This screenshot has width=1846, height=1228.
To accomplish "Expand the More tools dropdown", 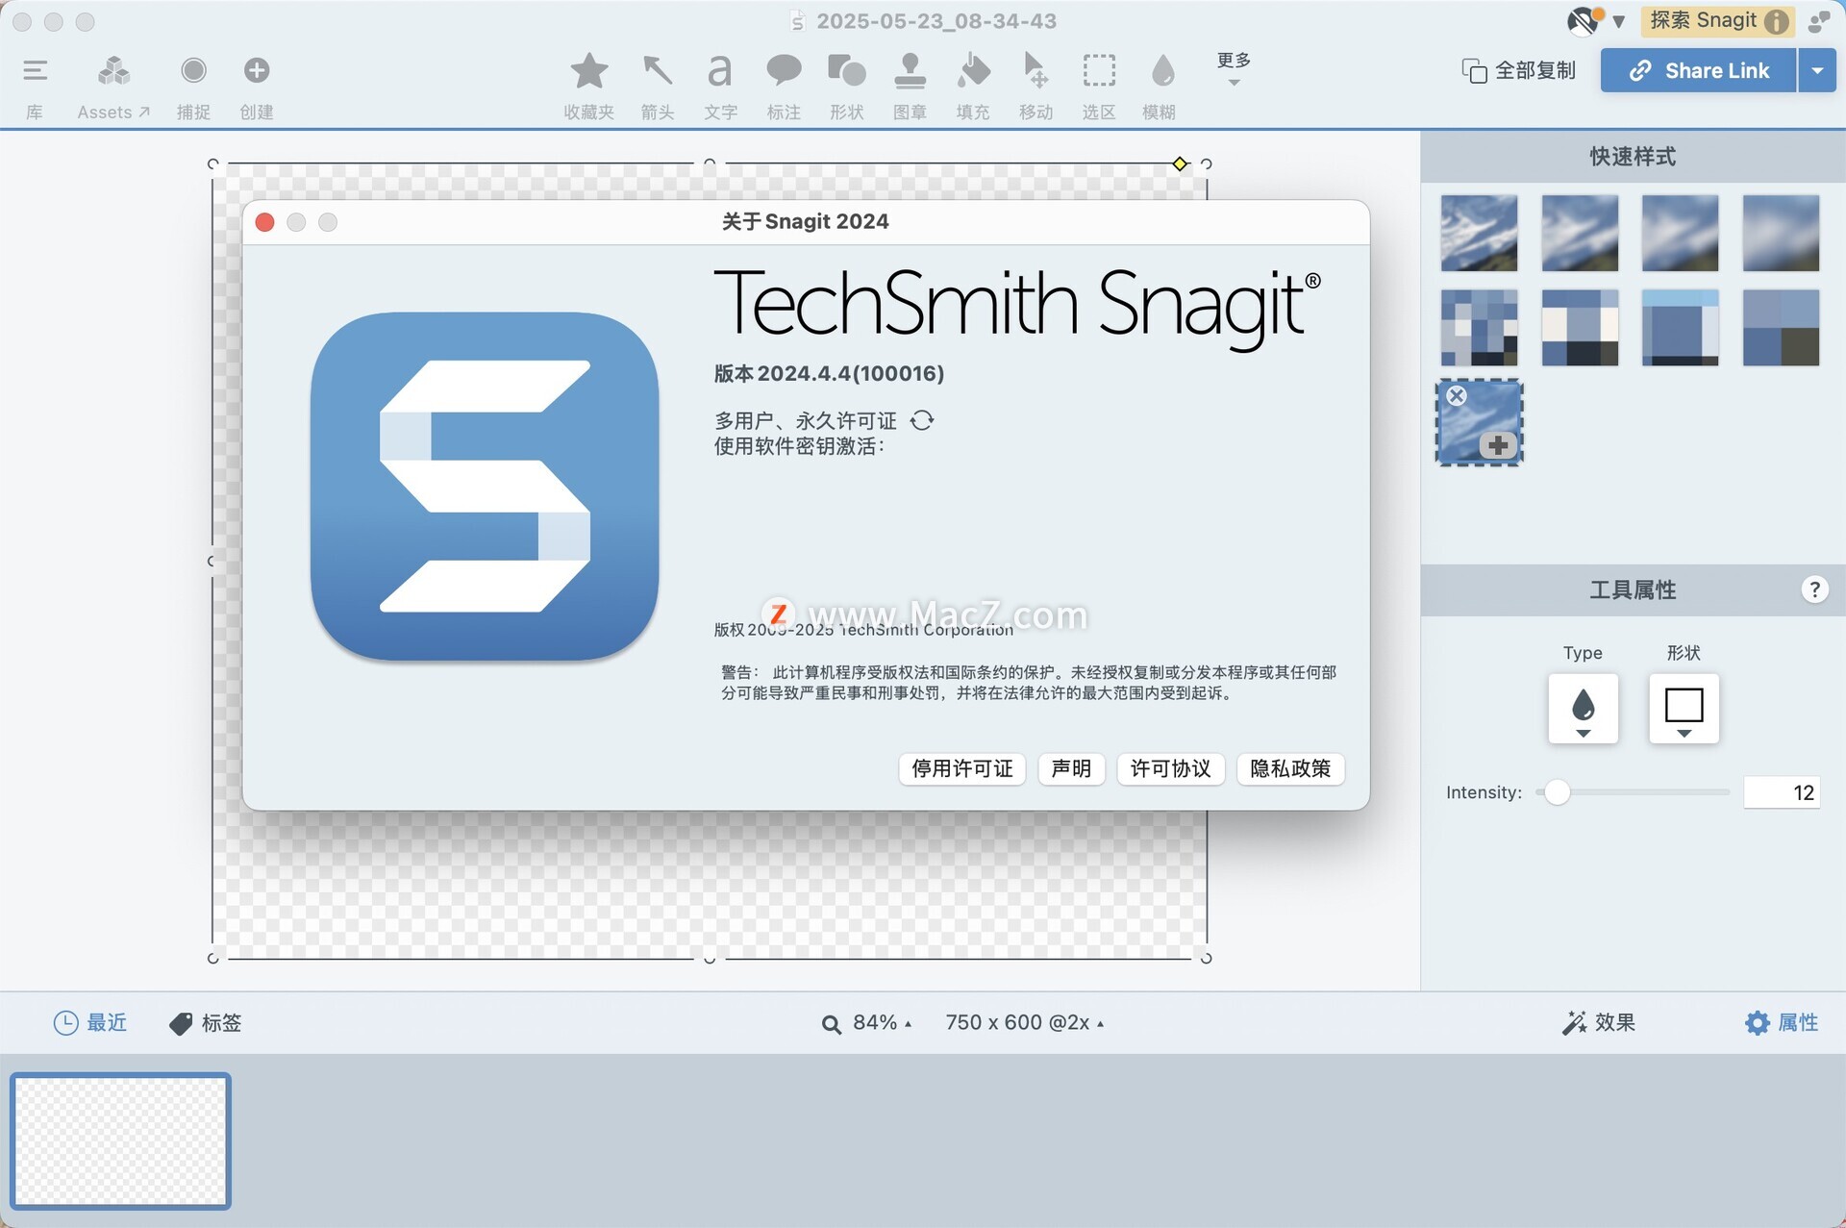I will [x=1234, y=69].
